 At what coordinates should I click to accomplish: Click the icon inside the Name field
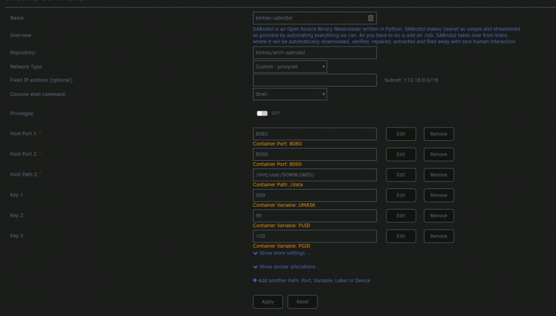point(370,18)
